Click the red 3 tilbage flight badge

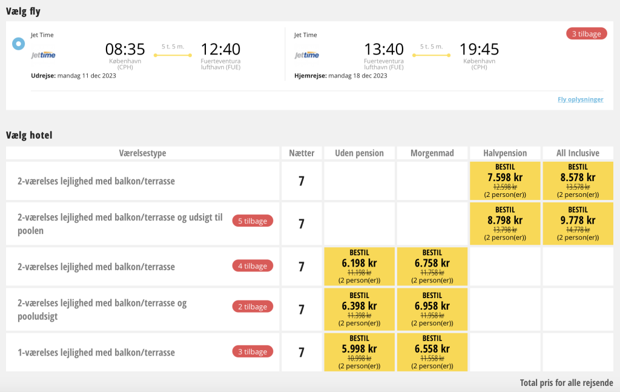(586, 34)
